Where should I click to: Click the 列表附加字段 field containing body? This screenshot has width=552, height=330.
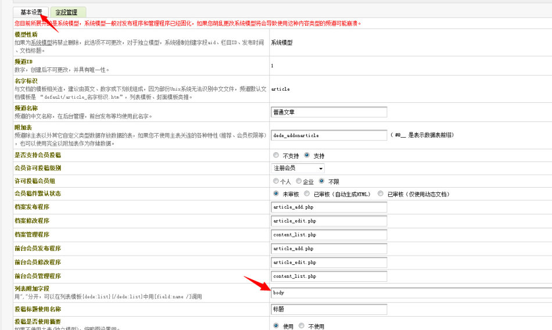[x=411, y=293]
